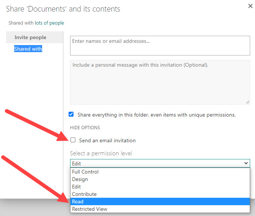The width and height of the screenshot is (255, 216).
Task: Click the 'Send an email invitation' label text
Action: [107, 140]
